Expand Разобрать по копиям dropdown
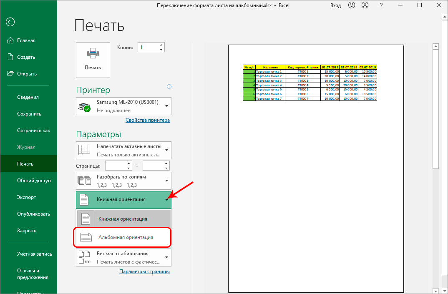448x294 pixels. tap(124, 181)
